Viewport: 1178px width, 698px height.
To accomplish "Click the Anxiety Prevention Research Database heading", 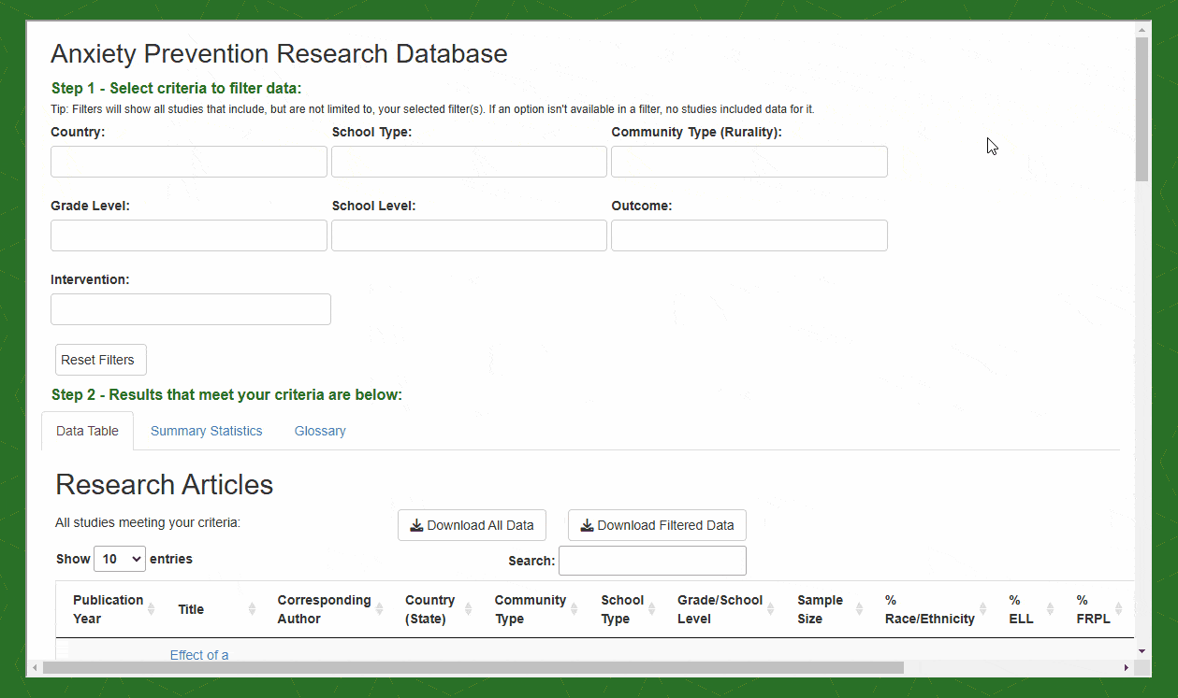I will 279,53.
